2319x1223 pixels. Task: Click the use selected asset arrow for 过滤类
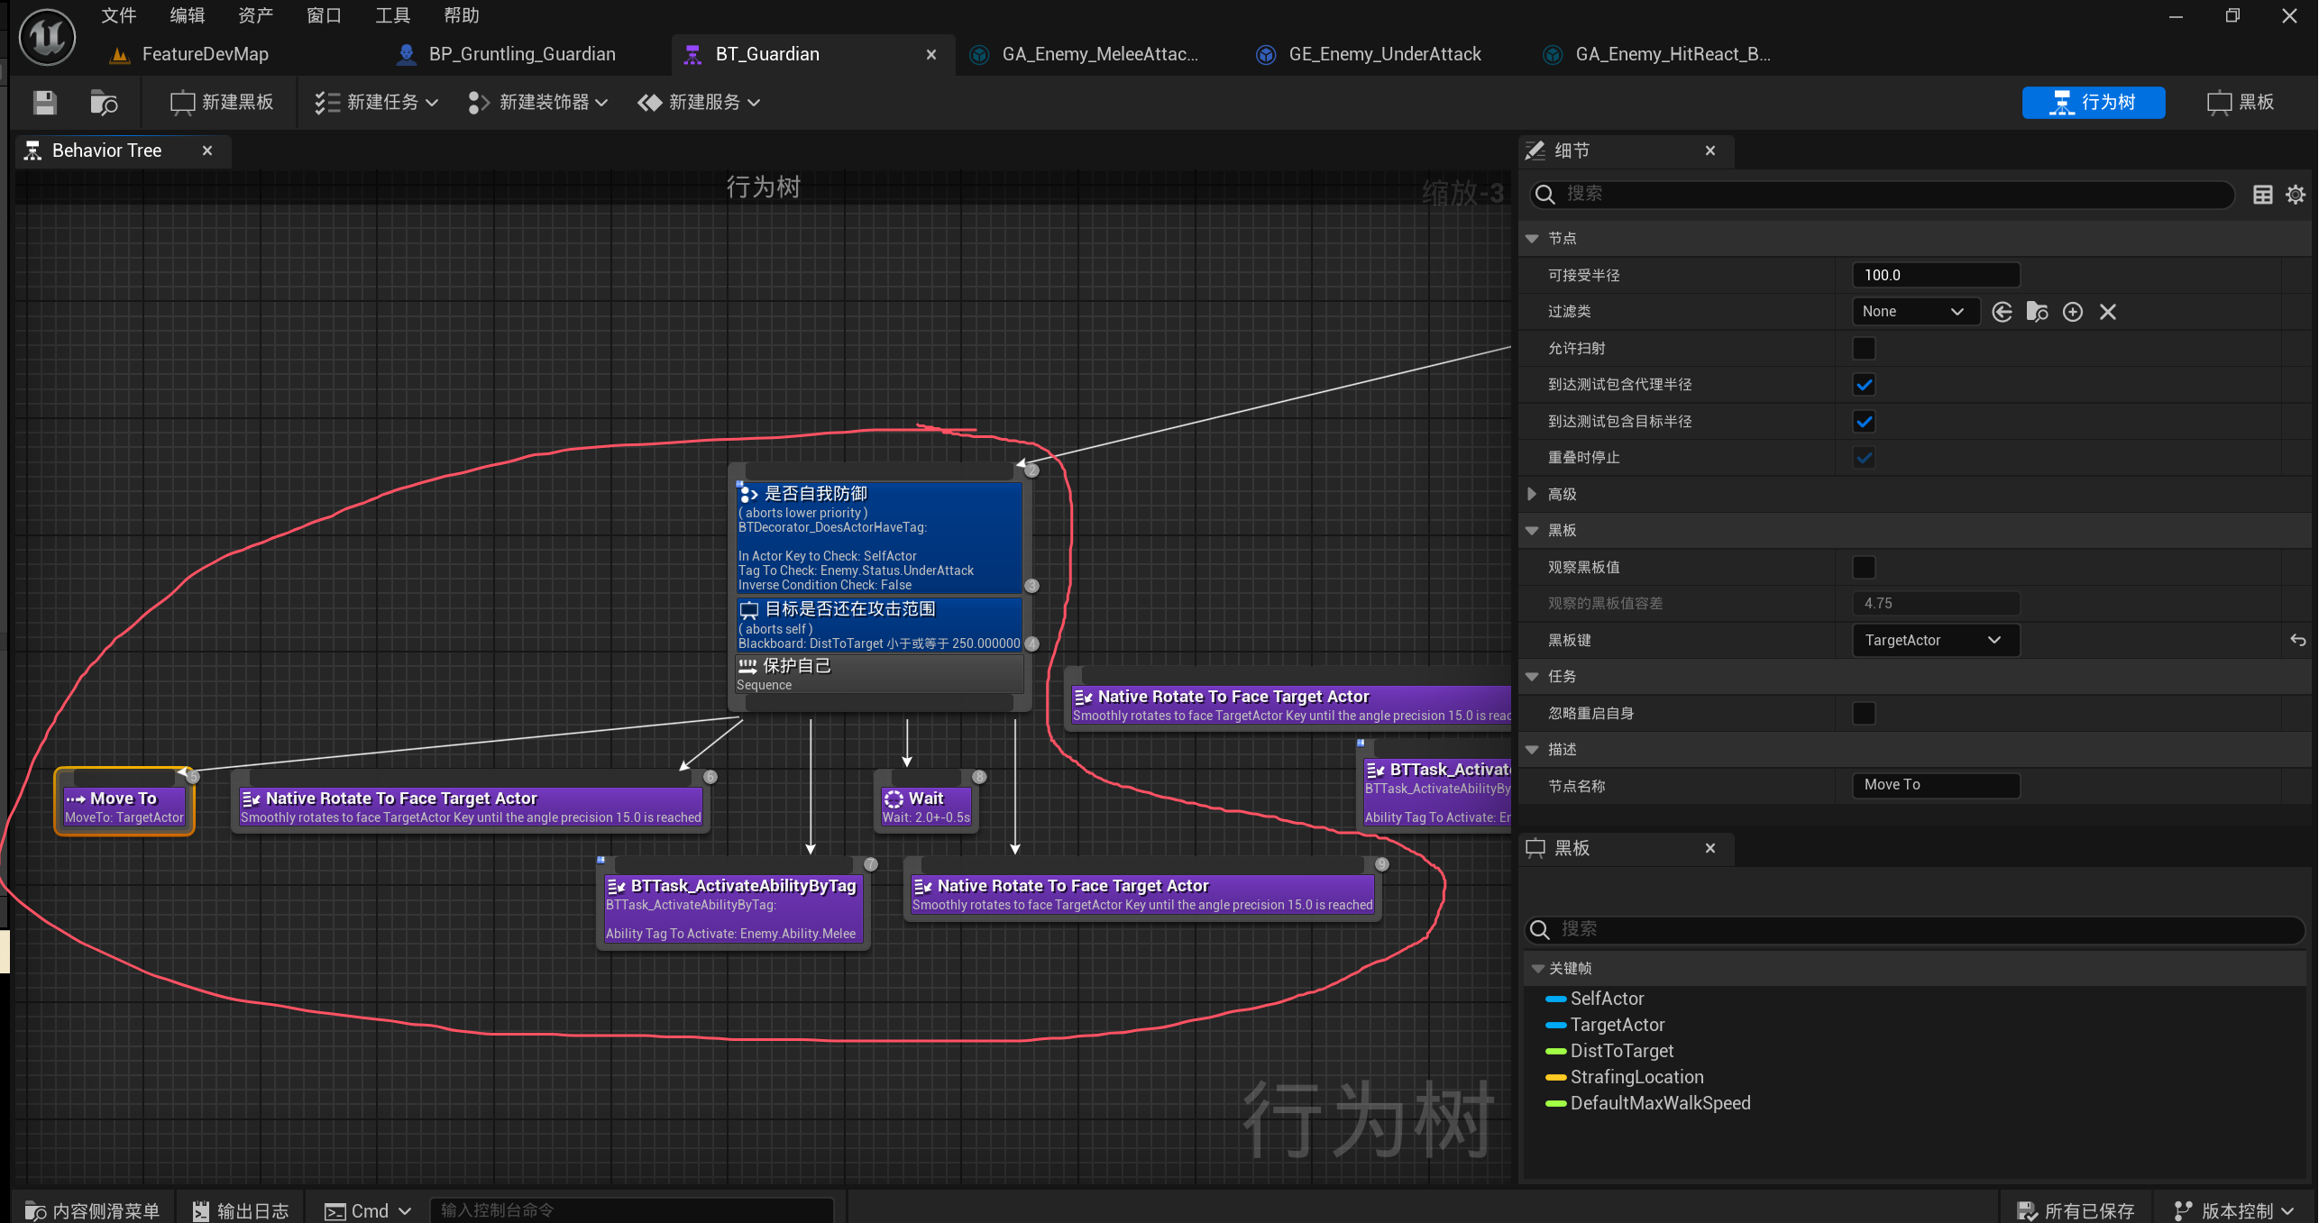point(2002,312)
